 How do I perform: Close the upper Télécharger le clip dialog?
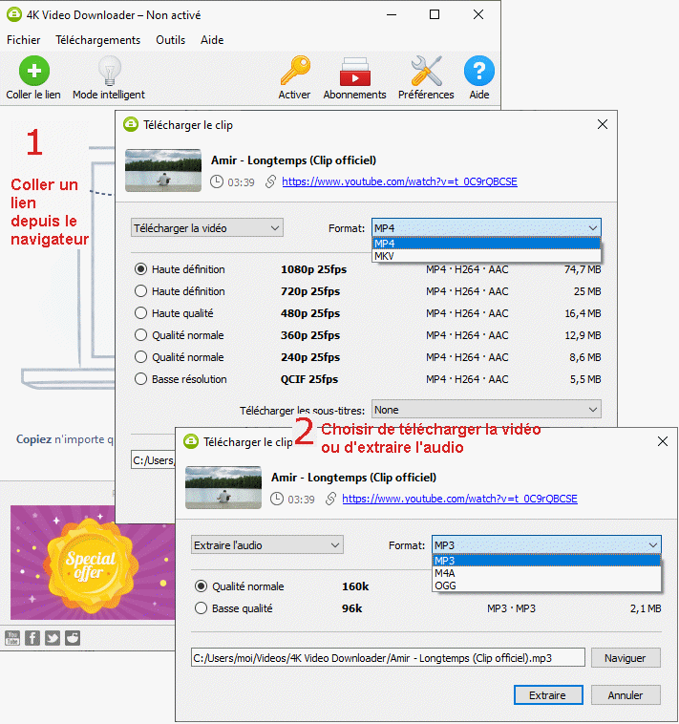click(x=603, y=124)
